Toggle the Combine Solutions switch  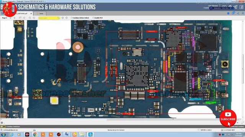click(3, 127)
